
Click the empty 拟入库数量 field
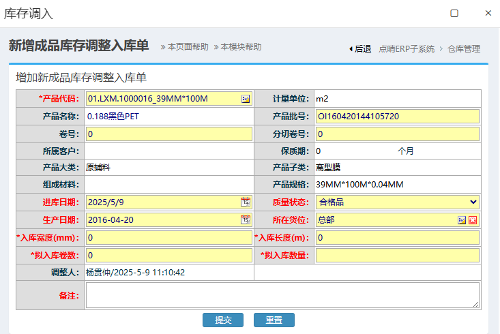coord(397,256)
